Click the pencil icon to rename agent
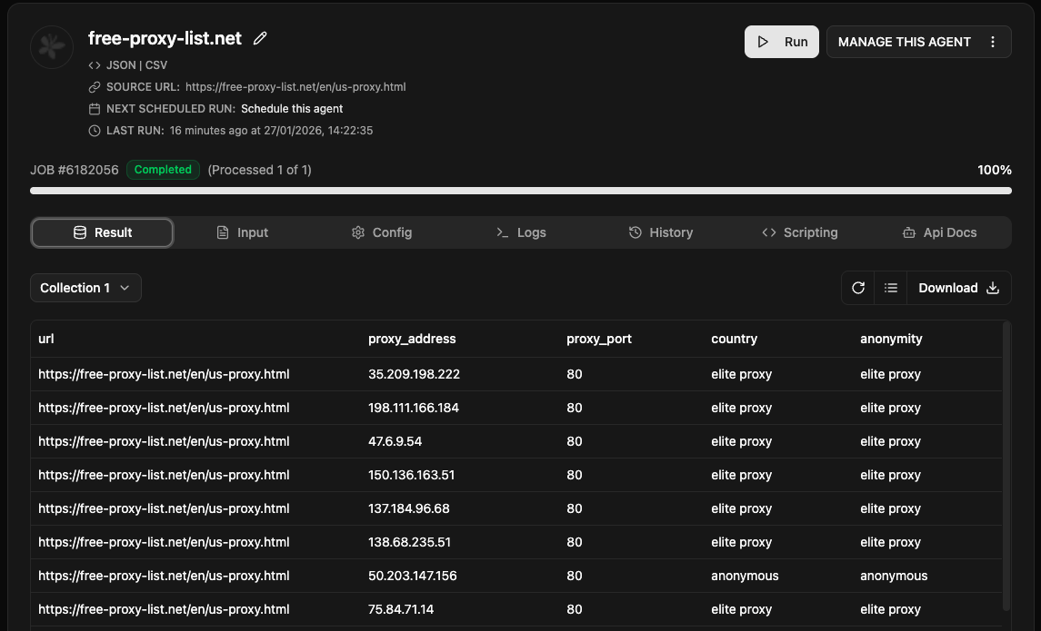Image resolution: width=1041 pixels, height=631 pixels. [260, 38]
